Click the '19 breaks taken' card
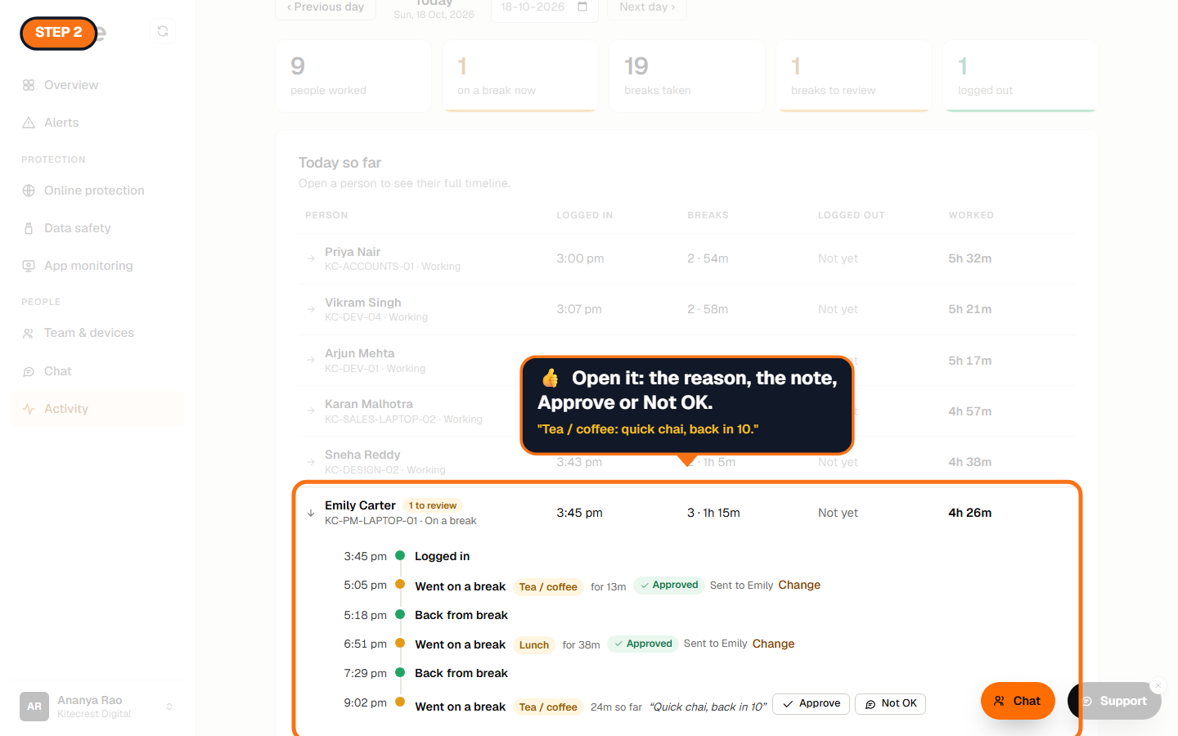 (686, 76)
